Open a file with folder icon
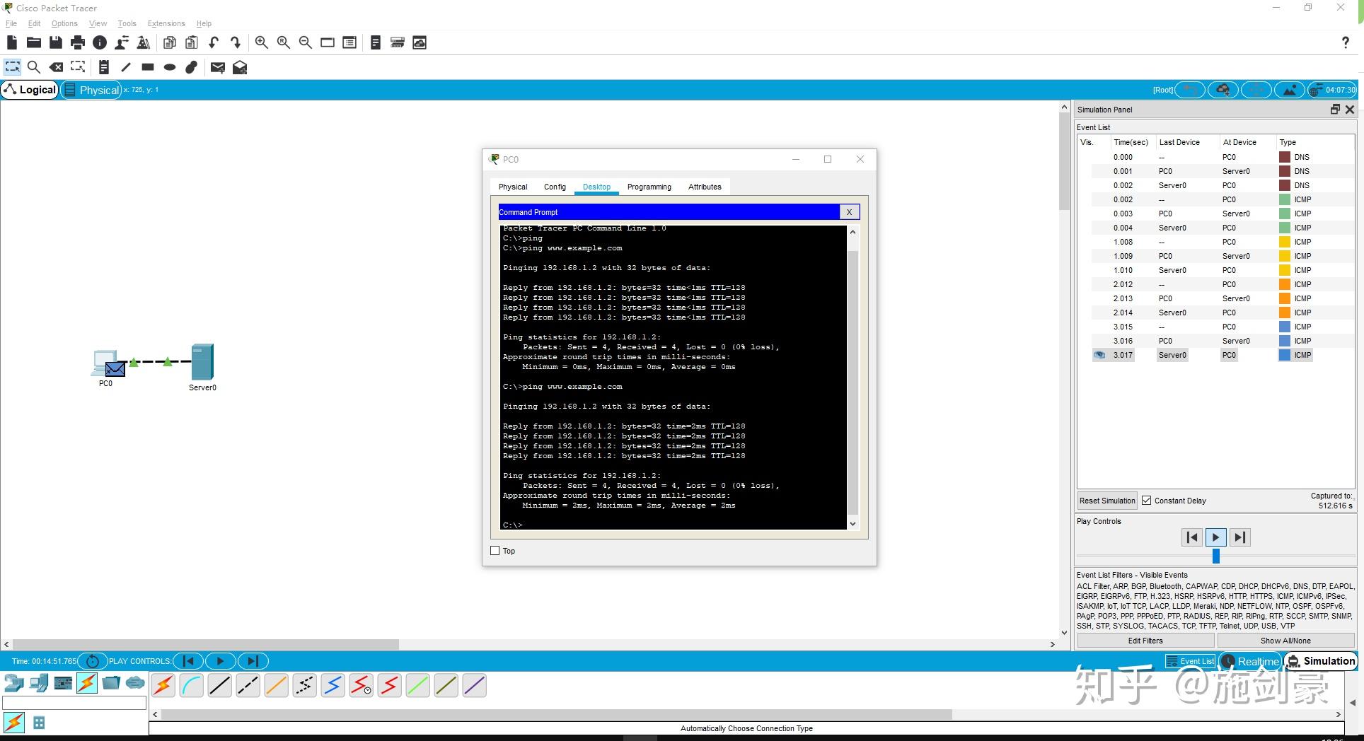This screenshot has width=1364, height=741. pos(33,42)
